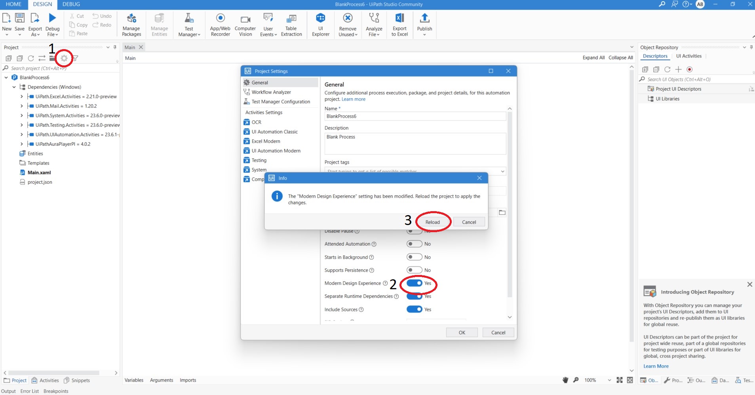This screenshot has height=395, width=755.
Task: Open the help question mark menu
Action: pos(687,4)
